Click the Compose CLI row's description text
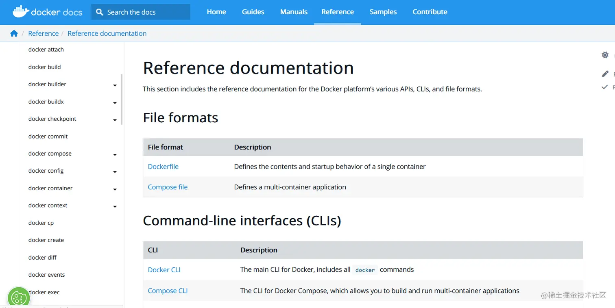The image size is (615, 308). tap(380, 291)
